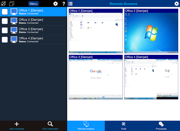Click the Find computers magnifier icon
180x131 pixels.
50,124
